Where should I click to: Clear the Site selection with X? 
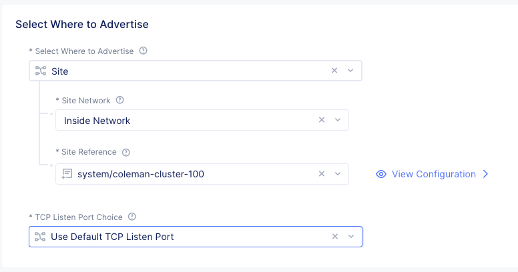[334, 71]
